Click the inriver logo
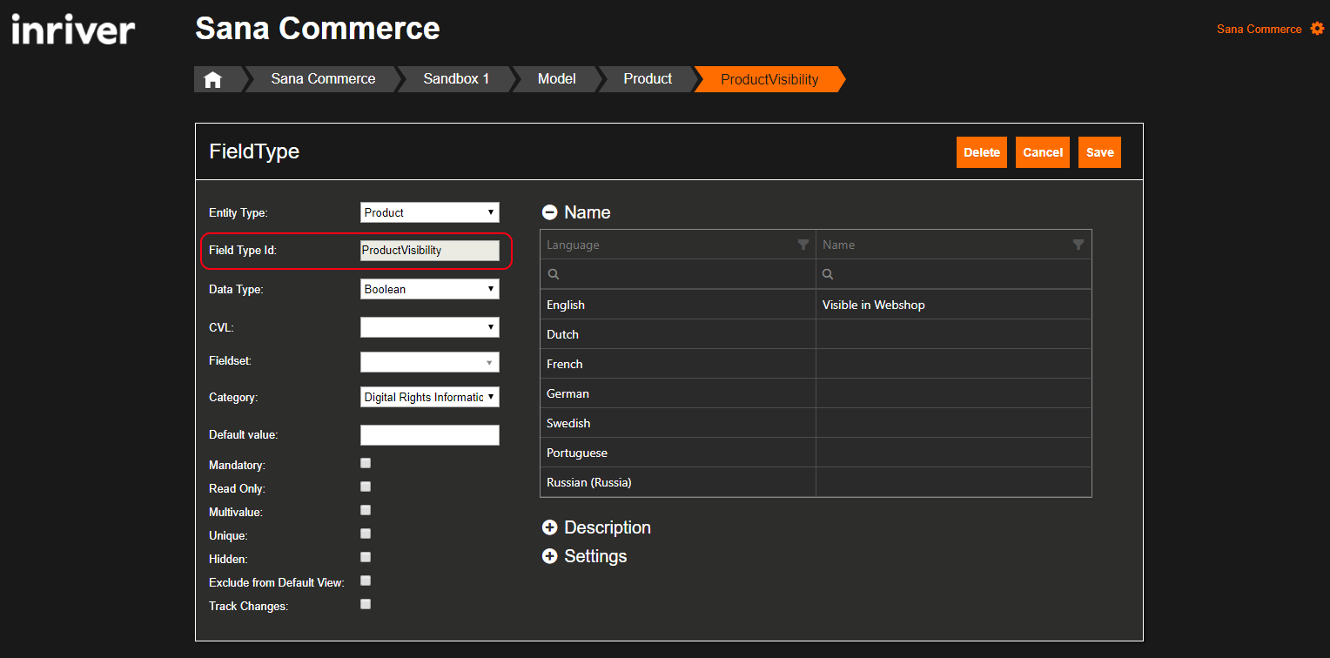The height and width of the screenshot is (658, 1330). pos(73,30)
